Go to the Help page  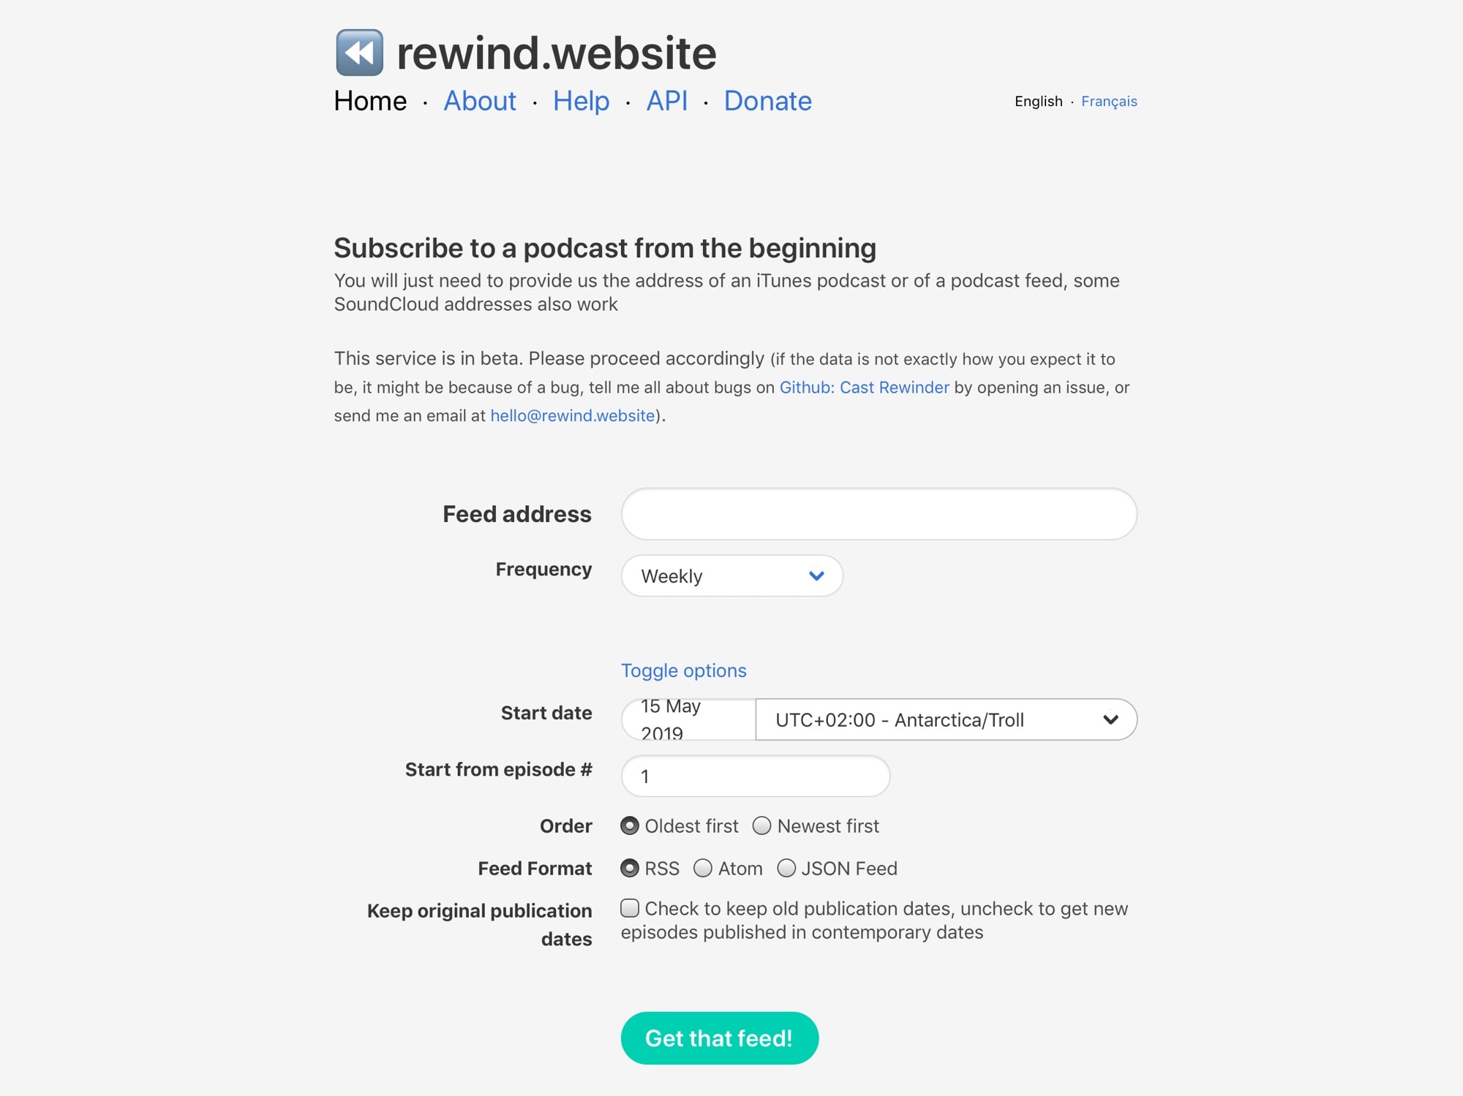pos(581,101)
